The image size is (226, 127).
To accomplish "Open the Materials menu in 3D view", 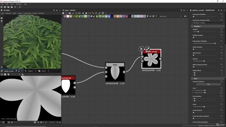I will (8, 13).
